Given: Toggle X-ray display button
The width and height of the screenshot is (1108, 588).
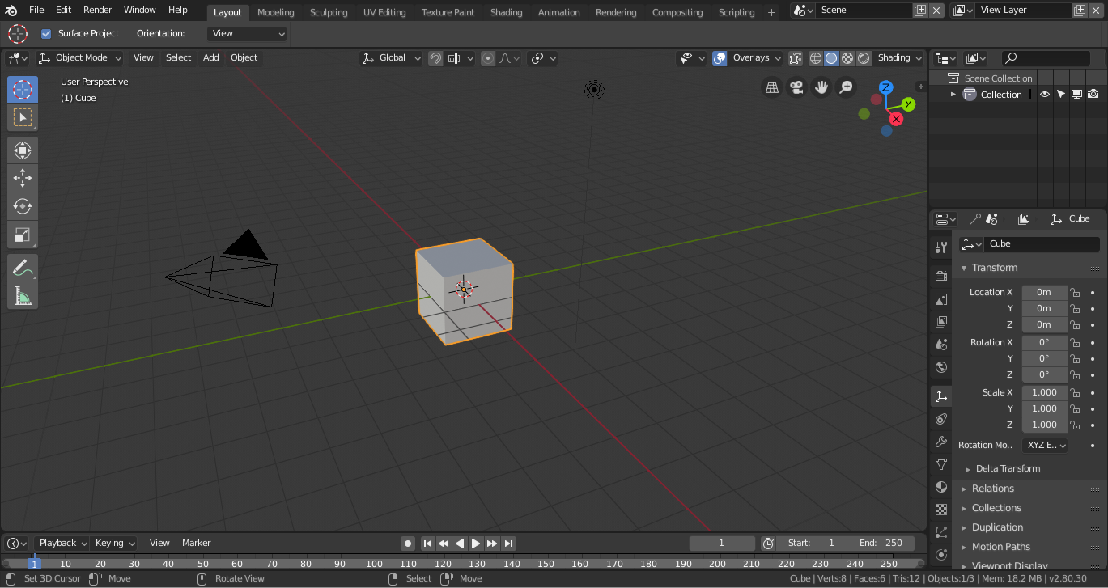Looking at the screenshot, I should pos(796,57).
